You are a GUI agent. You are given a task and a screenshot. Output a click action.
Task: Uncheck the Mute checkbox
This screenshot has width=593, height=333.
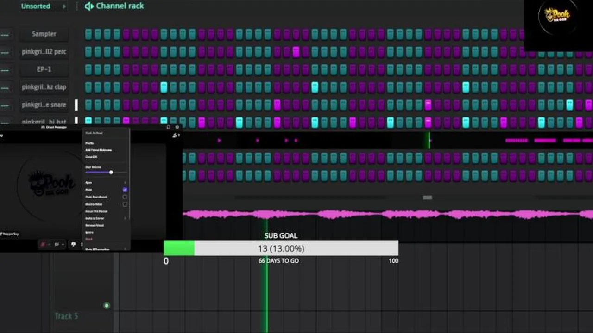(125, 190)
